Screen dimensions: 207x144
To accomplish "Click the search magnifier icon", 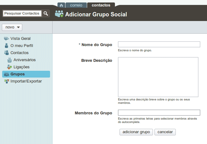I will pyautogui.click(x=46, y=13).
